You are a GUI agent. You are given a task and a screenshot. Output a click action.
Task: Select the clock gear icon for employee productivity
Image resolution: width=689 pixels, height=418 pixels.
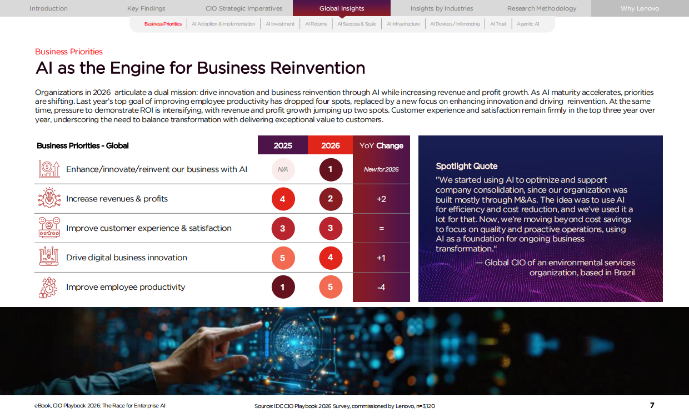click(x=49, y=287)
